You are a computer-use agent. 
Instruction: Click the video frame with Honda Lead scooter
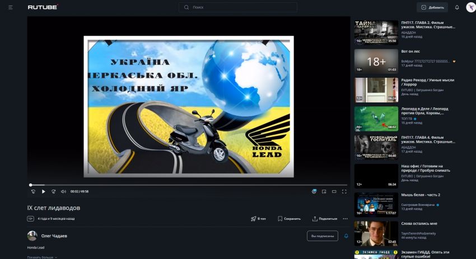189,106
